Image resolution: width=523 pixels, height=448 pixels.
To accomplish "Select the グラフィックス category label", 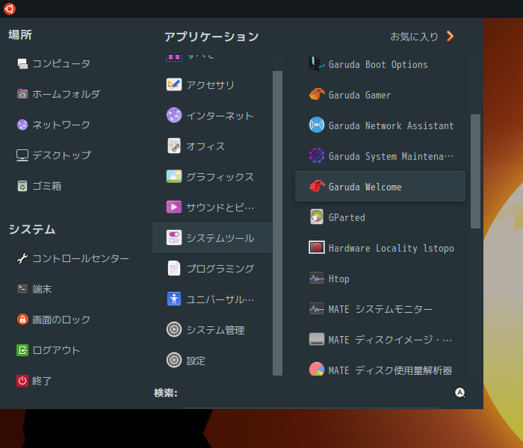I will click(220, 177).
